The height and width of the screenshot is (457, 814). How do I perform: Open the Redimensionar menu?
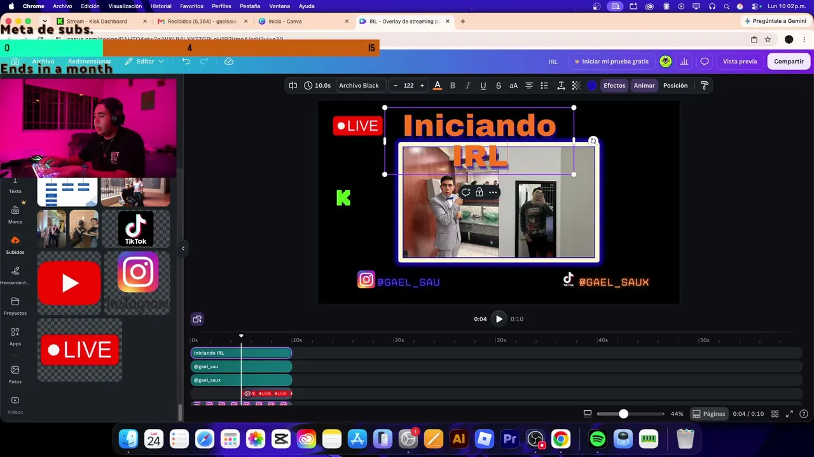tap(90, 62)
